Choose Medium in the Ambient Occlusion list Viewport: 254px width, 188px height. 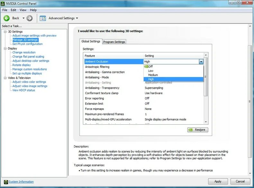(173, 75)
